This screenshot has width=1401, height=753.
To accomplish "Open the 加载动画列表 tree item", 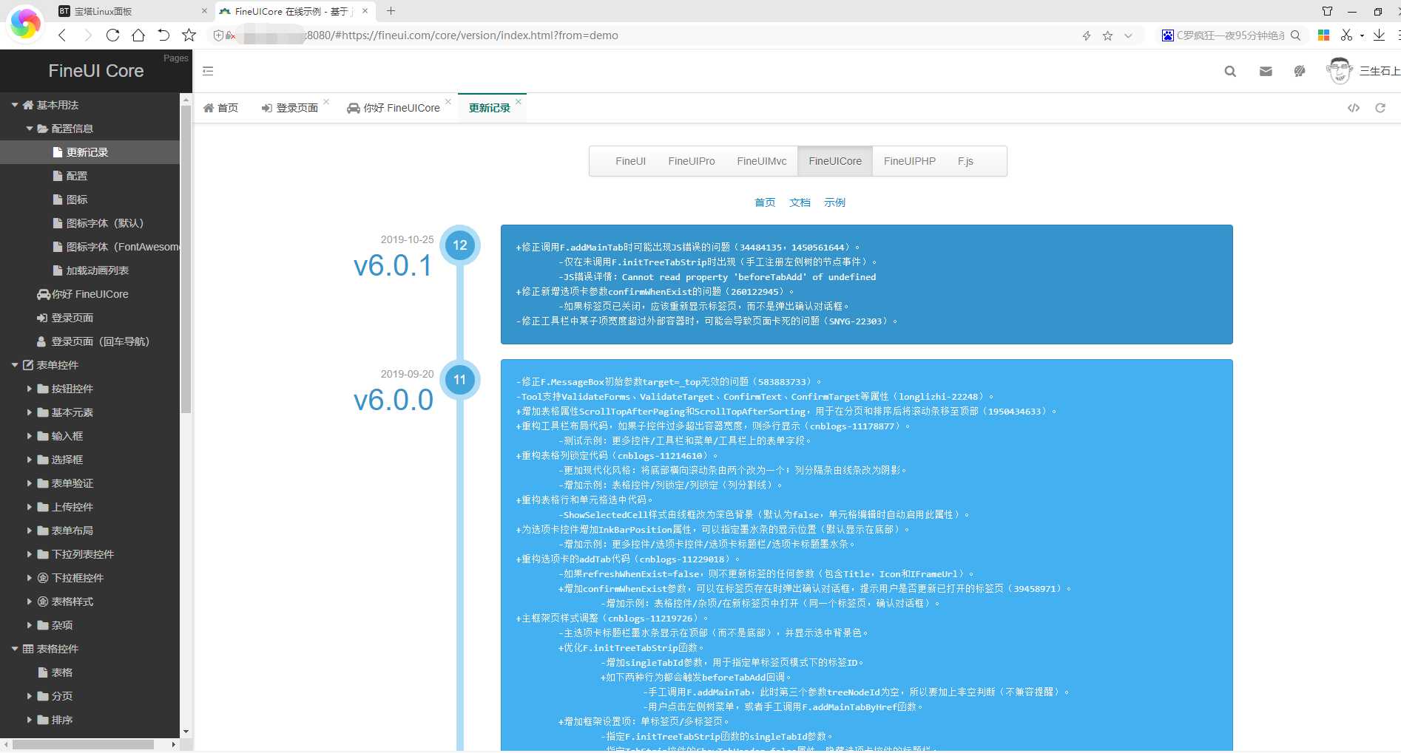I will point(90,270).
